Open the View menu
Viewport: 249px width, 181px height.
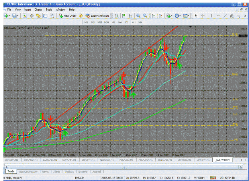[x=18, y=10]
